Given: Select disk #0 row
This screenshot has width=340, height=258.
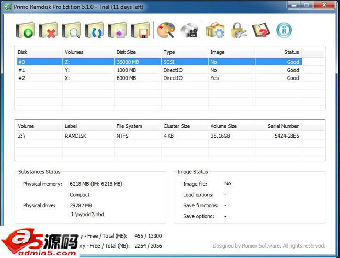Looking at the screenshot, I should click(160, 62).
